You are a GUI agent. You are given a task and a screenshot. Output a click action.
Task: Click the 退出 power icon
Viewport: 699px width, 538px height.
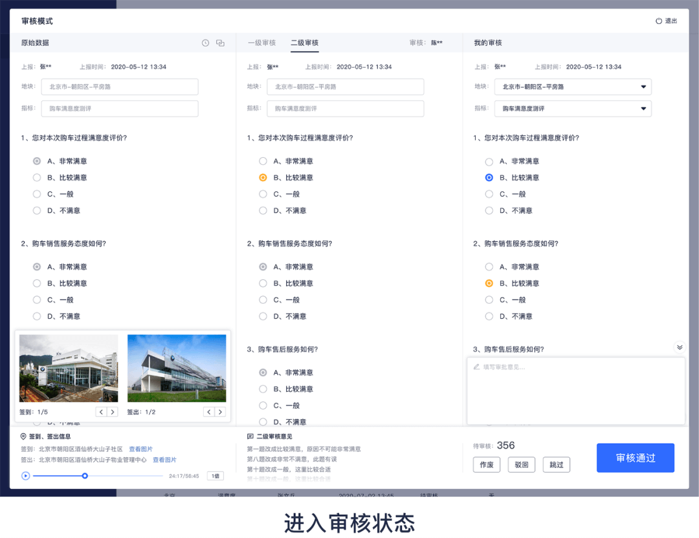(x=658, y=21)
